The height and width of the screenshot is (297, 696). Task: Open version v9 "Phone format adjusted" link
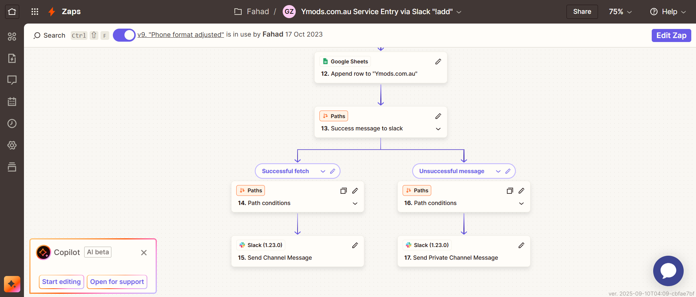[180, 35]
